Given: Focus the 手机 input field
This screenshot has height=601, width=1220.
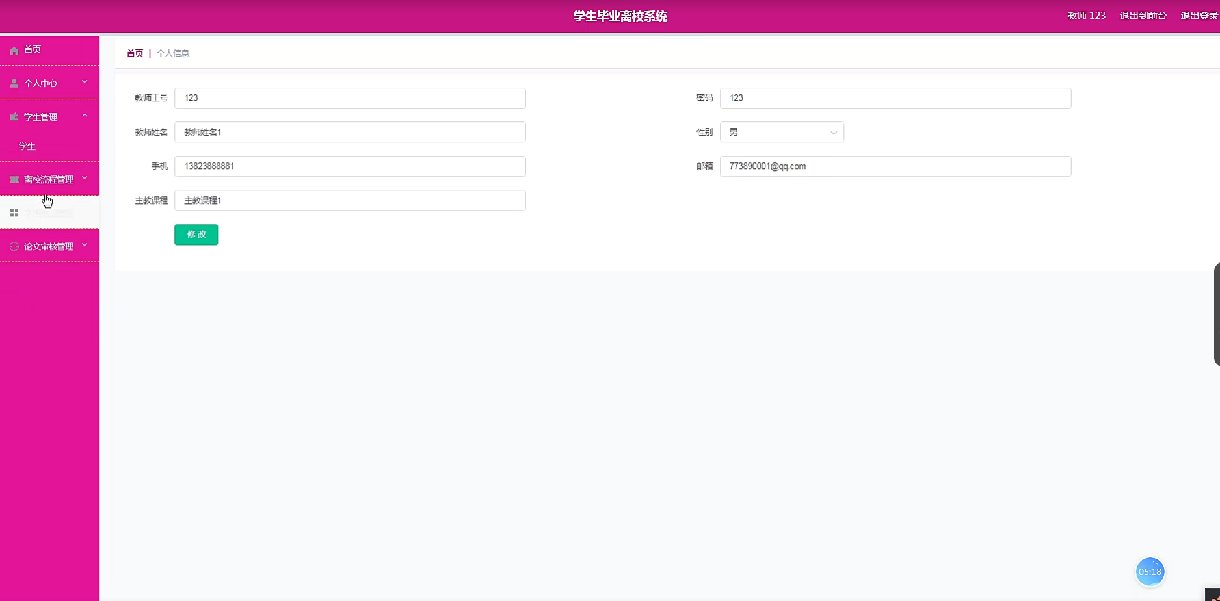Looking at the screenshot, I should coord(350,166).
